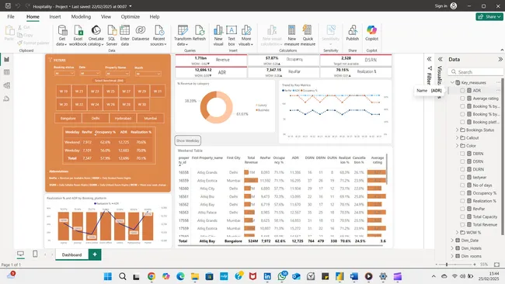Open DAX query view in sidebar
Image resolution: width=505 pixels, height=284 pixels.
pyautogui.click(x=6, y=99)
